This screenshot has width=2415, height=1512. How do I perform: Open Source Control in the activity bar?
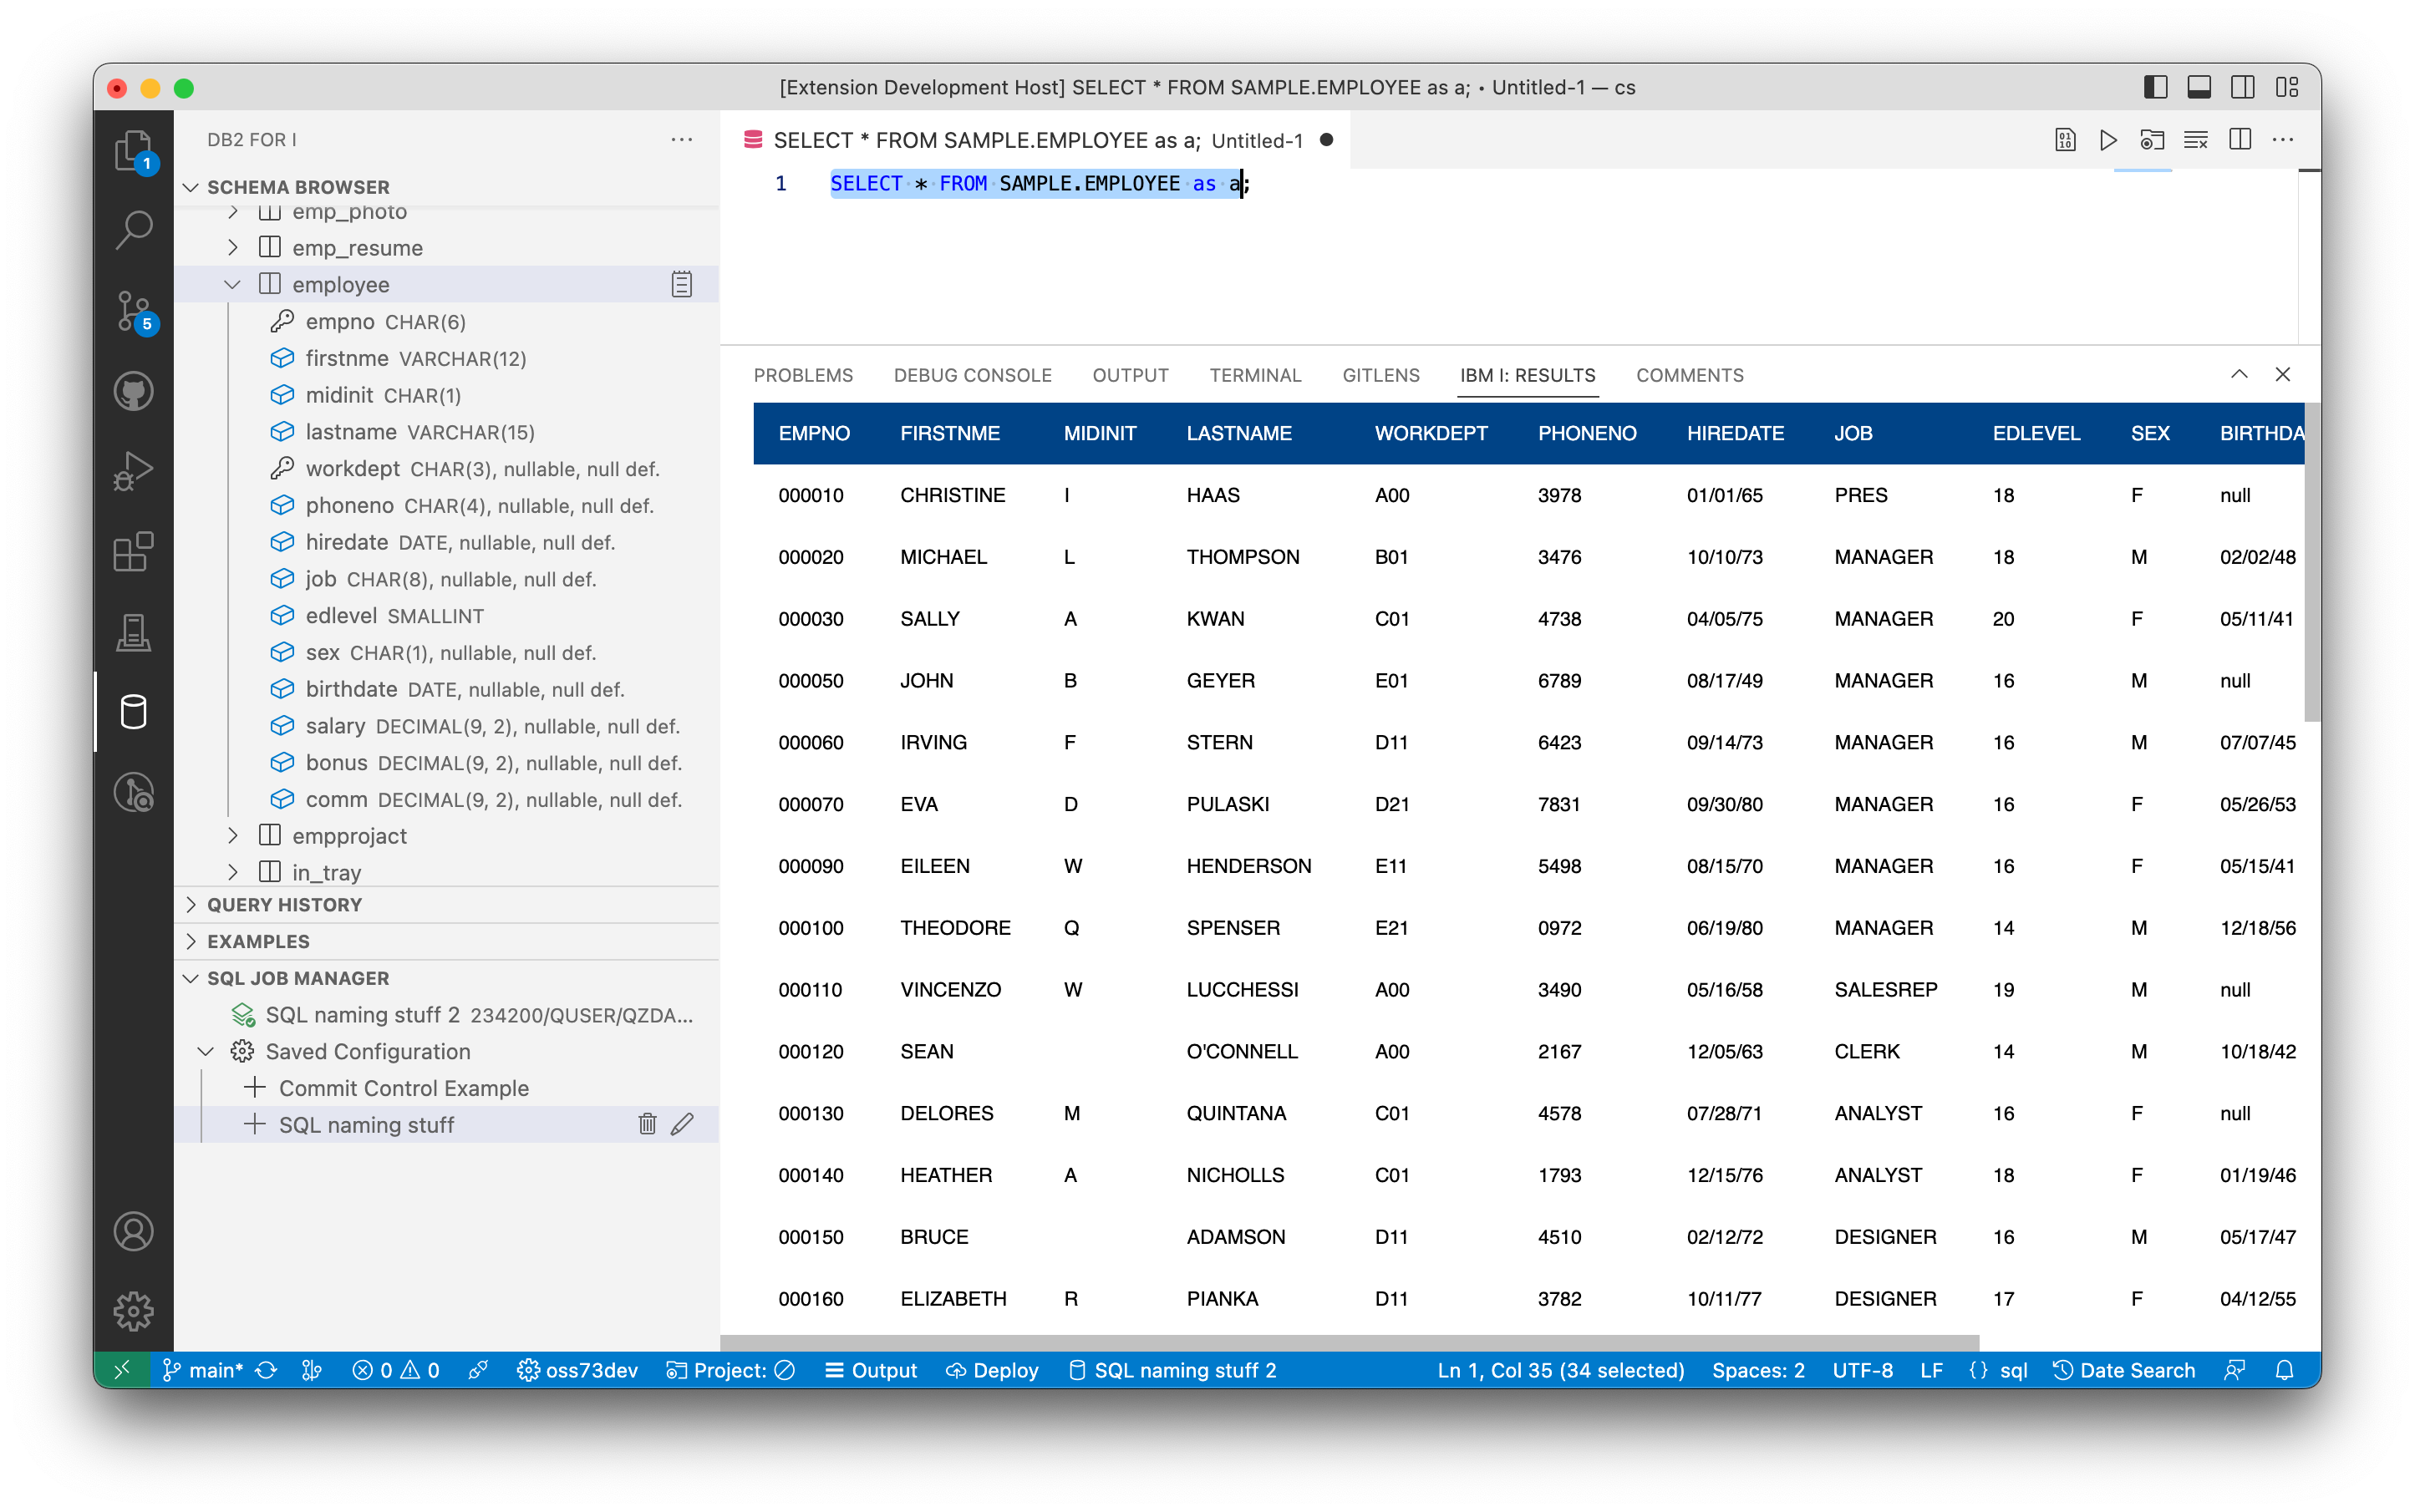coord(133,311)
